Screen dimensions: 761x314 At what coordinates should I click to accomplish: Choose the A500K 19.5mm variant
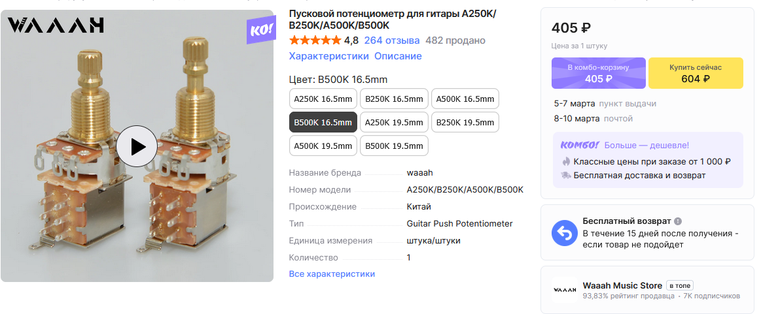click(323, 146)
